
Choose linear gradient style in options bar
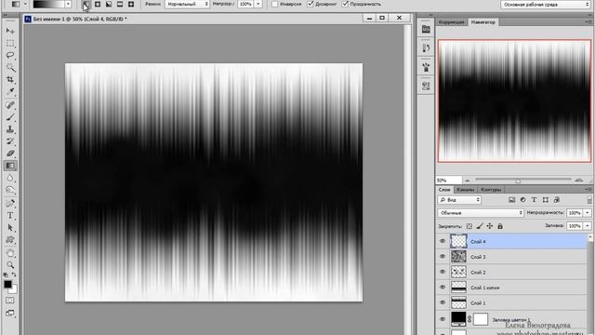point(86,4)
